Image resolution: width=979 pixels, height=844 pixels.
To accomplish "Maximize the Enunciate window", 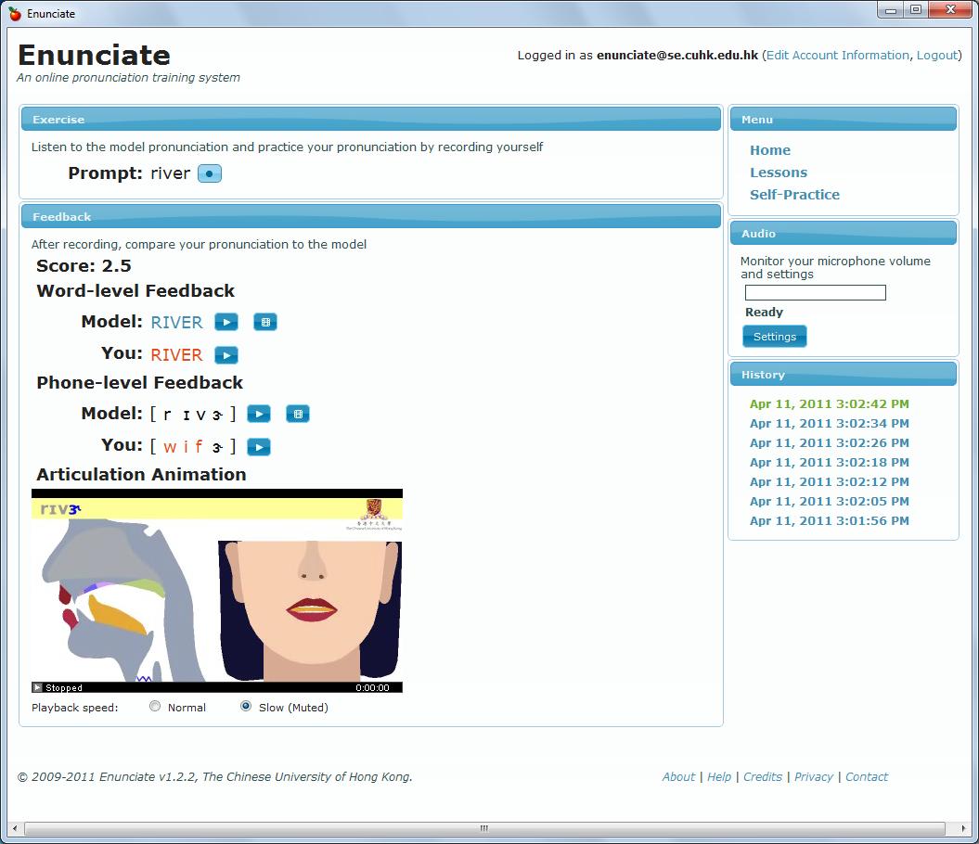I will point(915,10).
